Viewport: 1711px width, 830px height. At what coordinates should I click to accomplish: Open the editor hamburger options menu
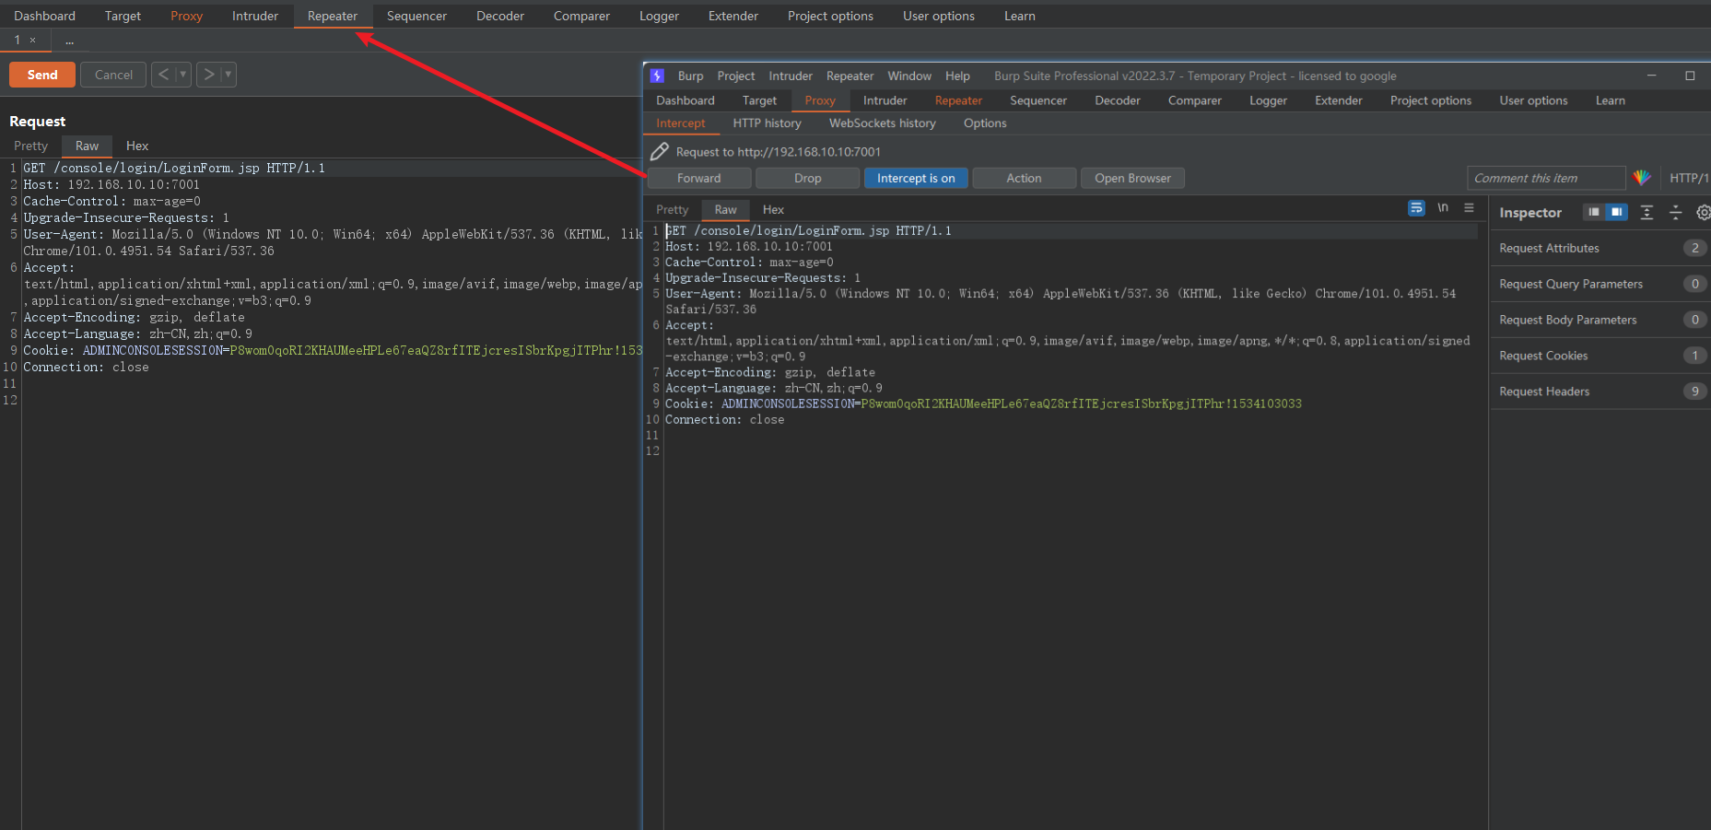tap(1469, 208)
